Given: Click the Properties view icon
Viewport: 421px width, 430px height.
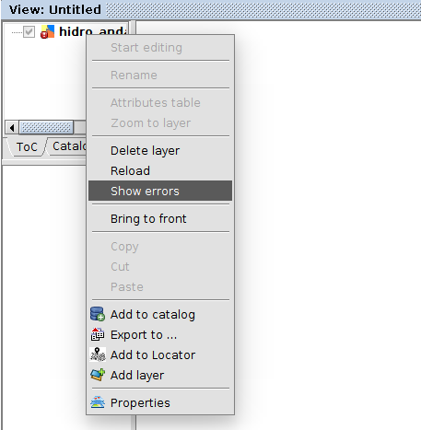Looking at the screenshot, I should [98, 402].
